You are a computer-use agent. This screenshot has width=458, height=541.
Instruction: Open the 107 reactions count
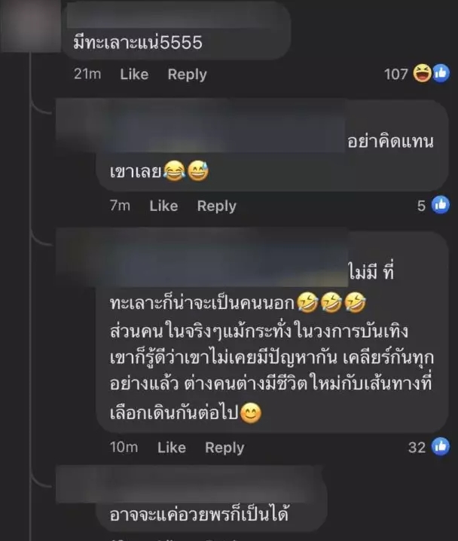pos(396,74)
